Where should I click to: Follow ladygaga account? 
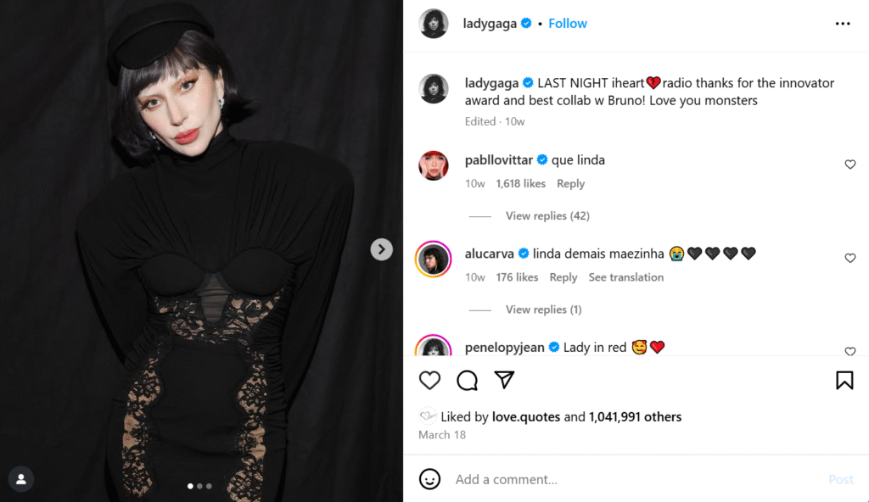click(568, 23)
